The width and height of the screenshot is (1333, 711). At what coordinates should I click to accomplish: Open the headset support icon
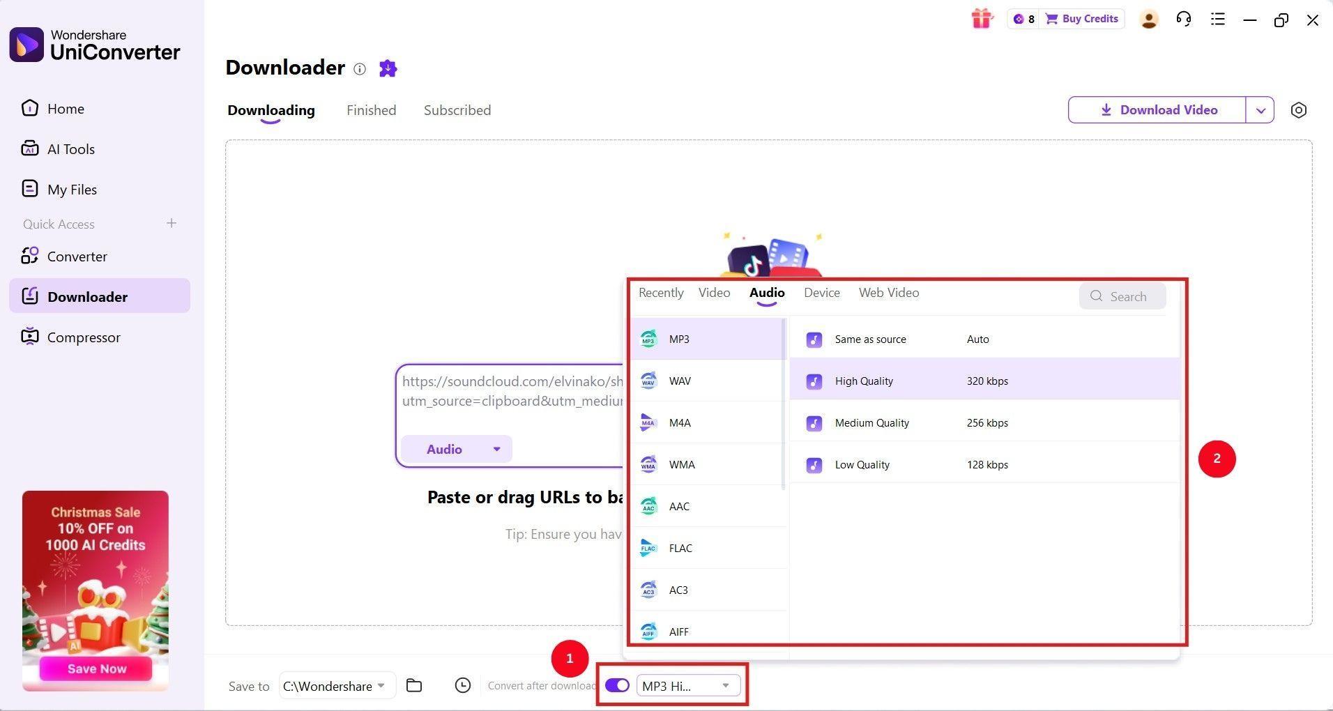(x=1184, y=19)
